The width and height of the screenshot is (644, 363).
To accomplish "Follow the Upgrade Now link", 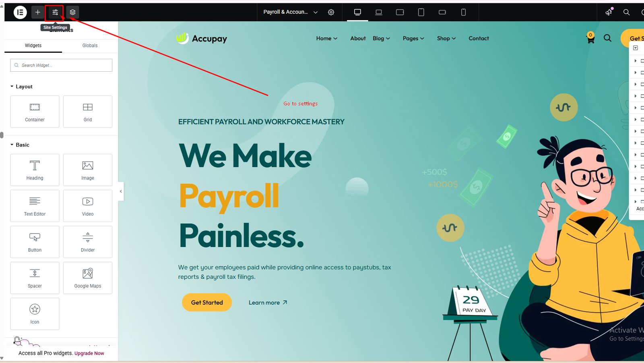I will coord(89,353).
